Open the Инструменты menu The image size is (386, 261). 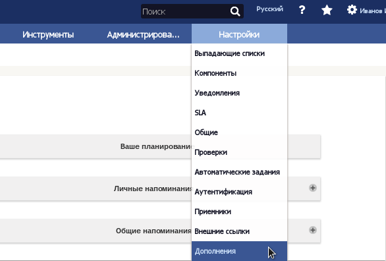tap(48, 34)
